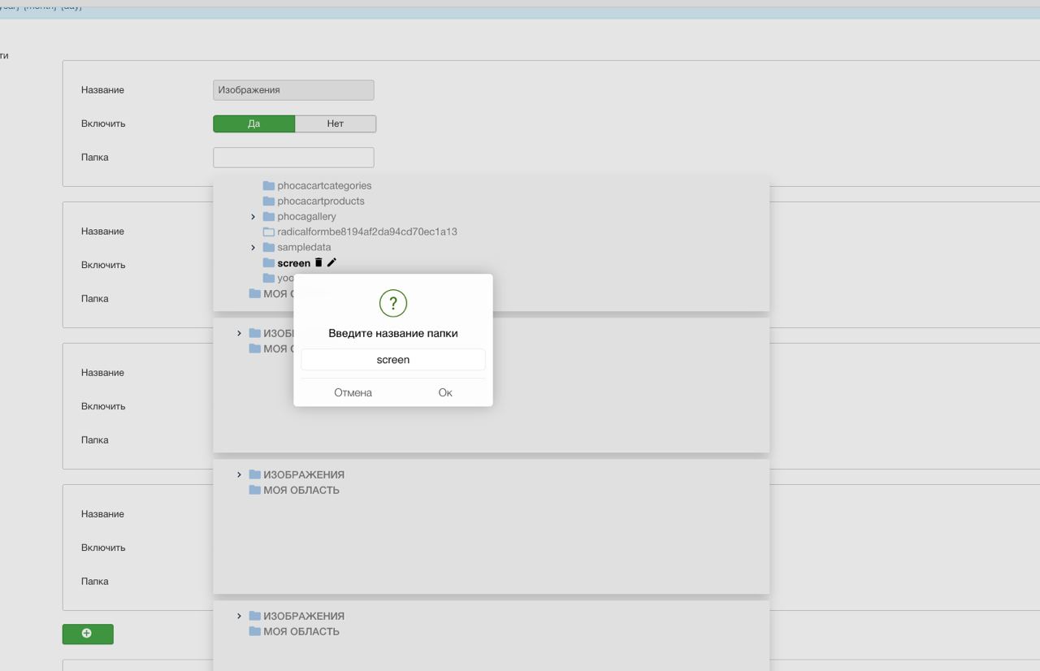Expand the sampledata folder
The height and width of the screenshot is (671, 1040).
pyautogui.click(x=253, y=248)
